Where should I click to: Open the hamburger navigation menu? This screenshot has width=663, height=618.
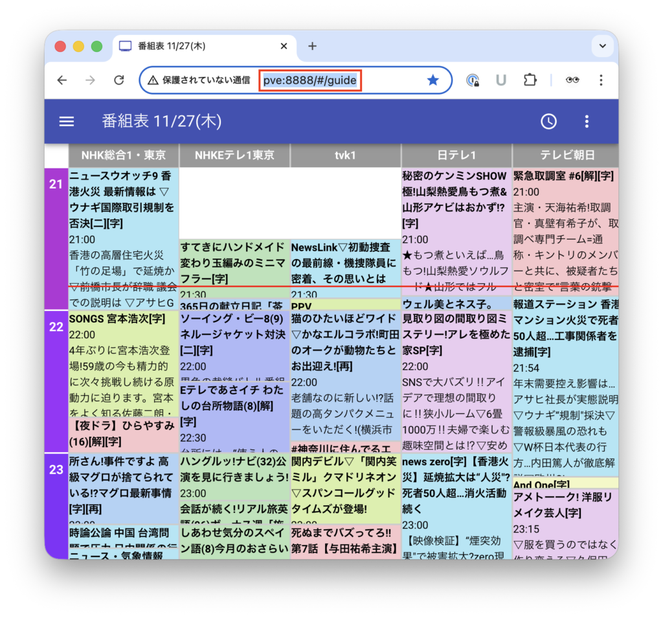[x=67, y=122]
